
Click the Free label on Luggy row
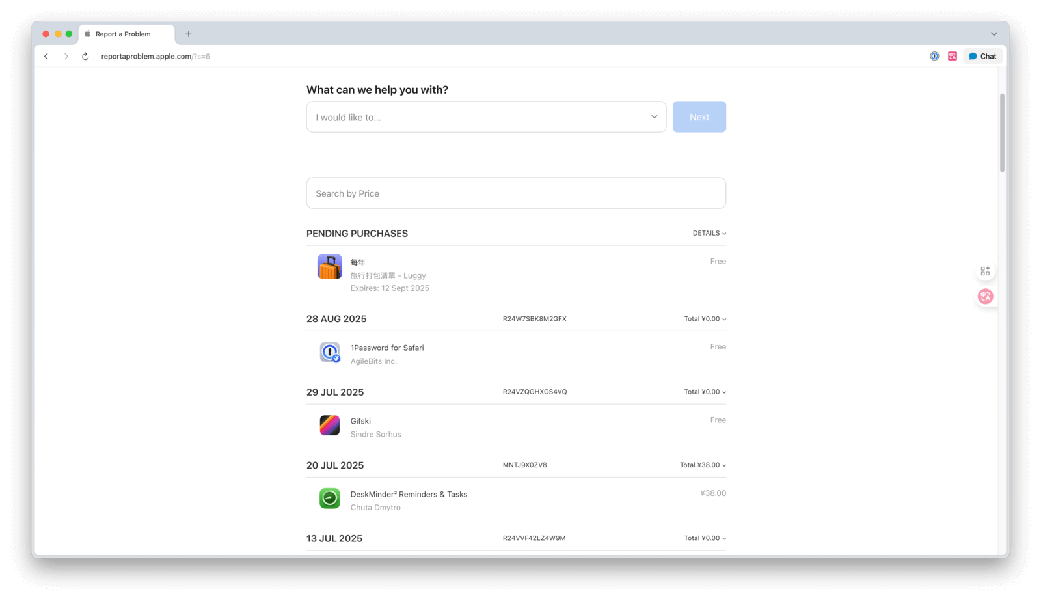(x=718, y=261)
